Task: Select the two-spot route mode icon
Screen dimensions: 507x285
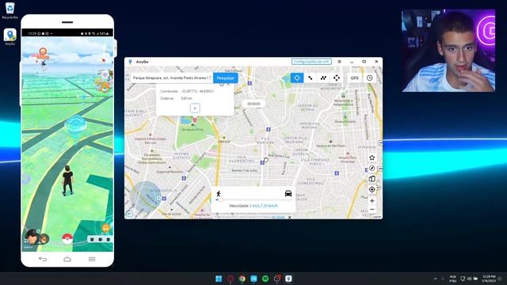Action: click(x=311, y=78)
